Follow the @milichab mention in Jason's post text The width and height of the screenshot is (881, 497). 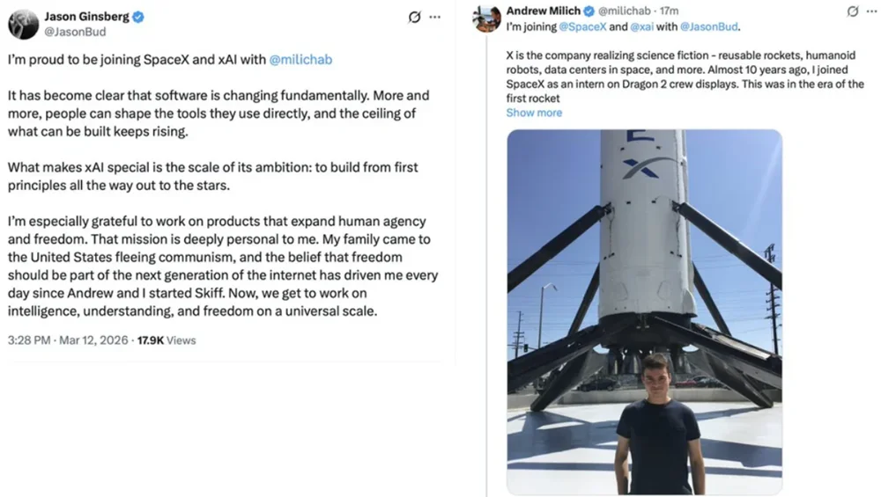tap(300, 60)
